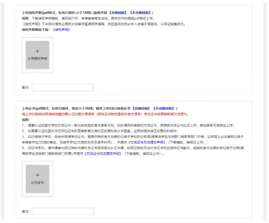The image size is (269, 223).
Task: Open 合格样例 link for certificate upload
Action: 141,108
